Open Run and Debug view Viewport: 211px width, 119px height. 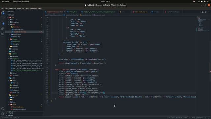click(3, 28)
